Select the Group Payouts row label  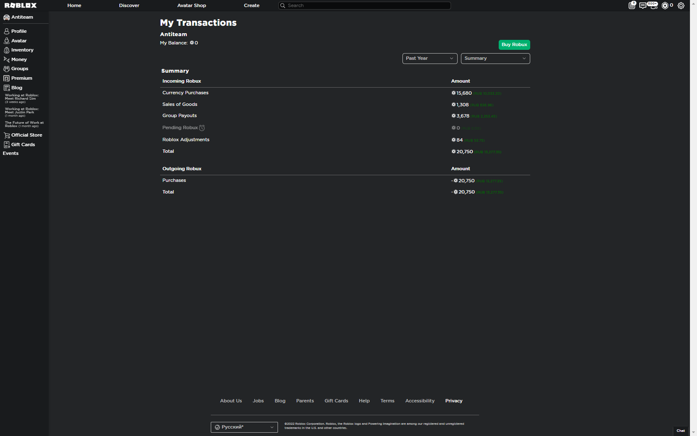(180, 115)
